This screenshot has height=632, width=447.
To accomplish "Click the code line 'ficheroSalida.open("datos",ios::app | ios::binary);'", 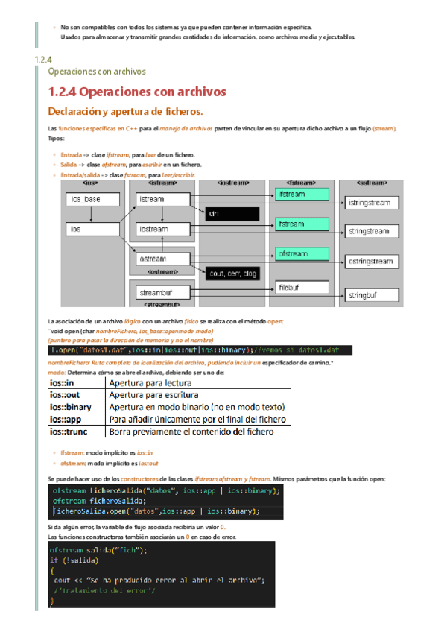I will (x=156, y=511).
